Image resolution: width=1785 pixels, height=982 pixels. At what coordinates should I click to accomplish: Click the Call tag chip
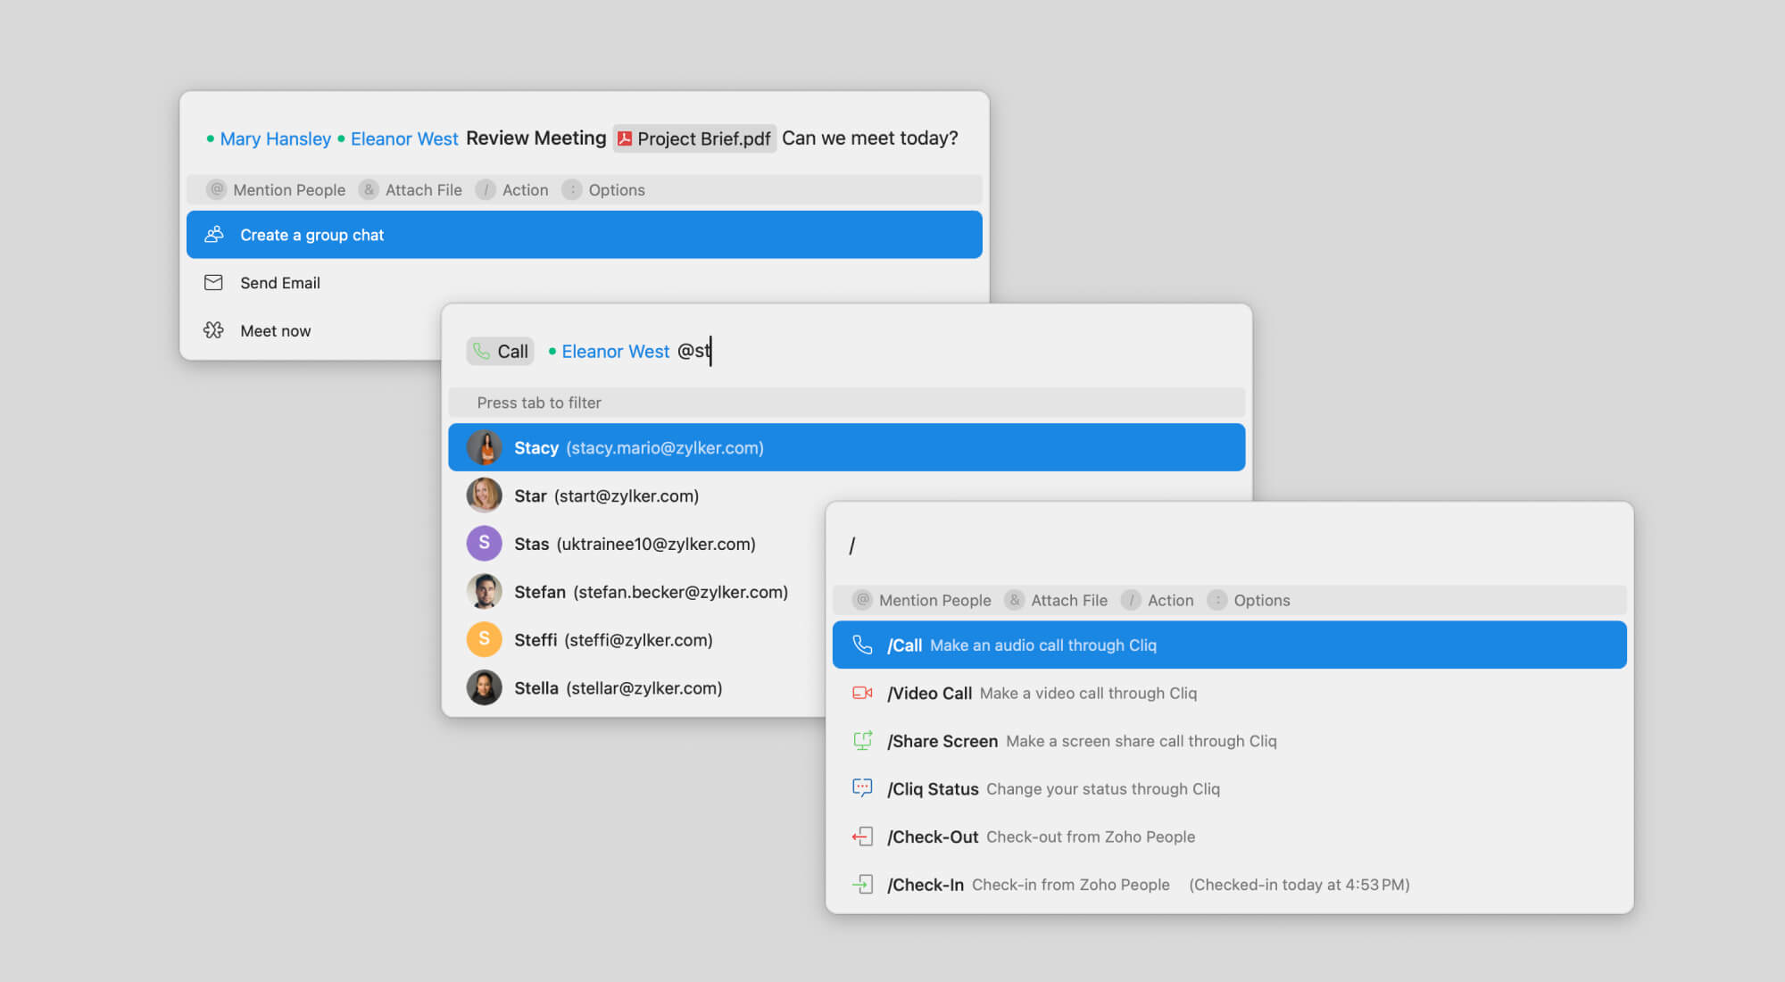coord(501,351)
